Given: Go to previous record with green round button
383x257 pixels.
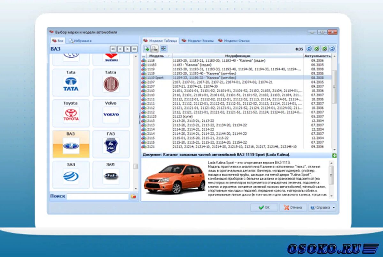Looking at the screenshot, I should click(317, 49).
